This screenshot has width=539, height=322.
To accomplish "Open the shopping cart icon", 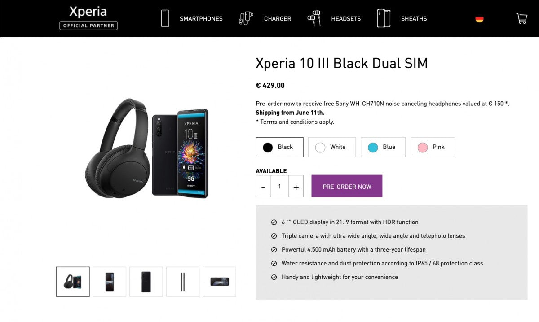I will coord(521,18).
